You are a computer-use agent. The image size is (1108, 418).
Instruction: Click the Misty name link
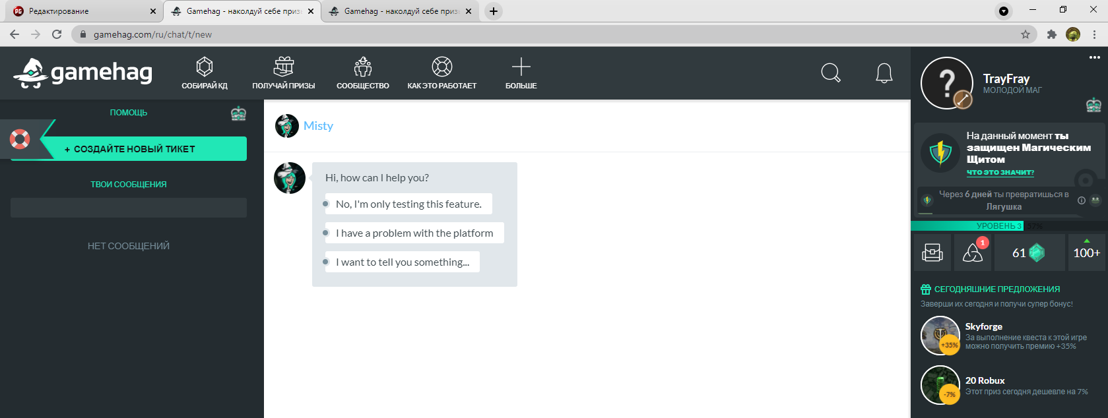318,126
